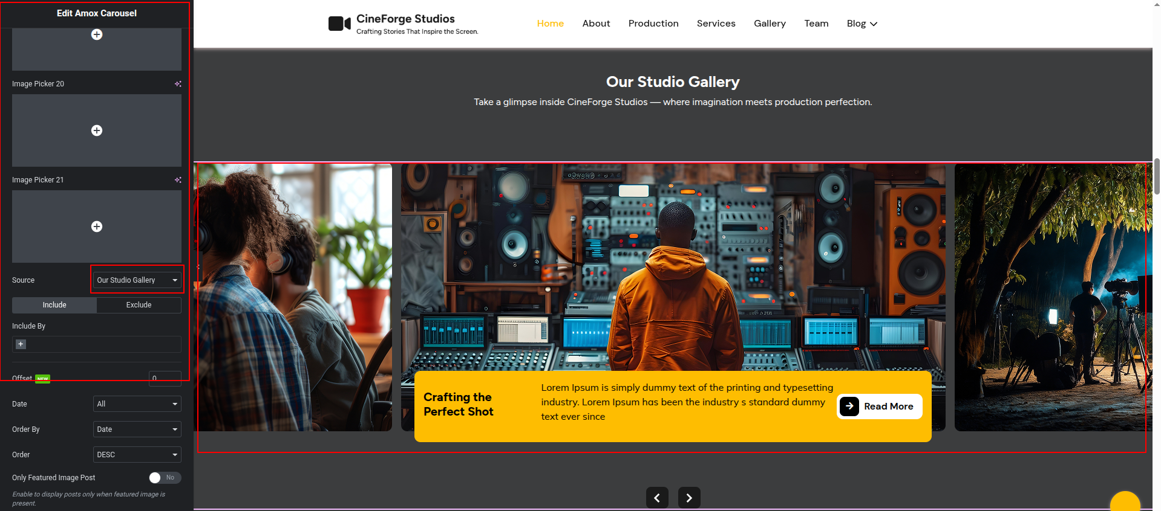
Task: Click the previous slide arrow button
Action: click(x=657, y=498)
